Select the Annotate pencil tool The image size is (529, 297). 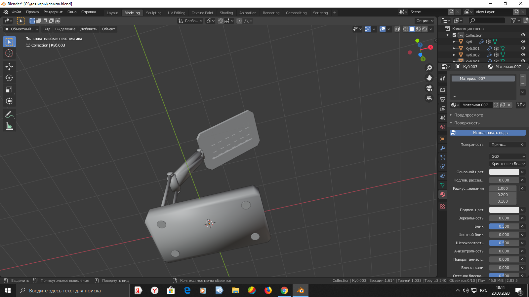click(x=9, y=115)
